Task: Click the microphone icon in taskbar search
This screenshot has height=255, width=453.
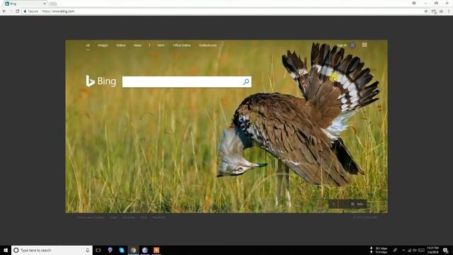Action: (88, 250)
